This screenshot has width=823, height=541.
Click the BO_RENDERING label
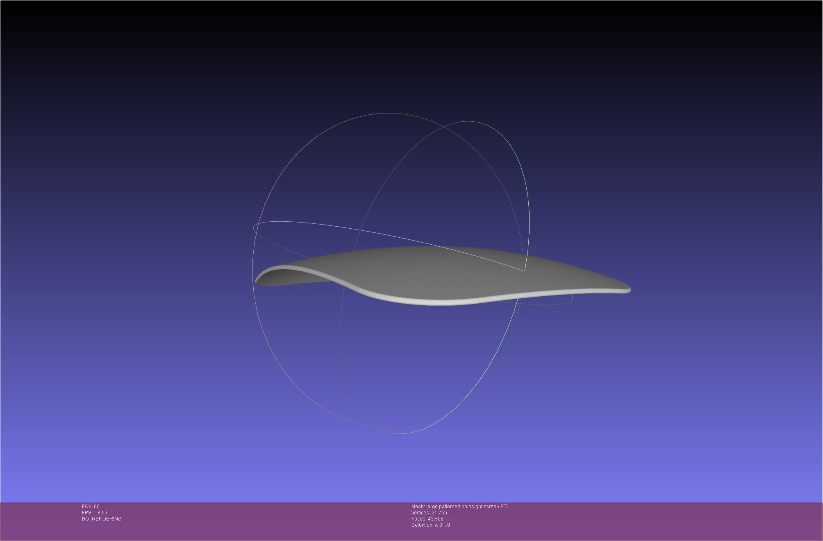pyautogui.click(x=102, y=519)
